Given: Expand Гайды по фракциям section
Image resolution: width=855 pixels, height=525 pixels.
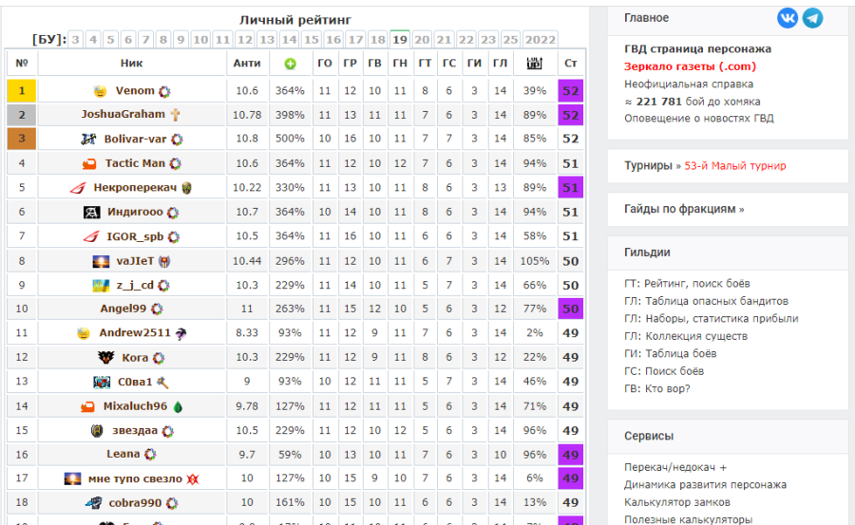Looking at the screenshot, I should 684,209.
